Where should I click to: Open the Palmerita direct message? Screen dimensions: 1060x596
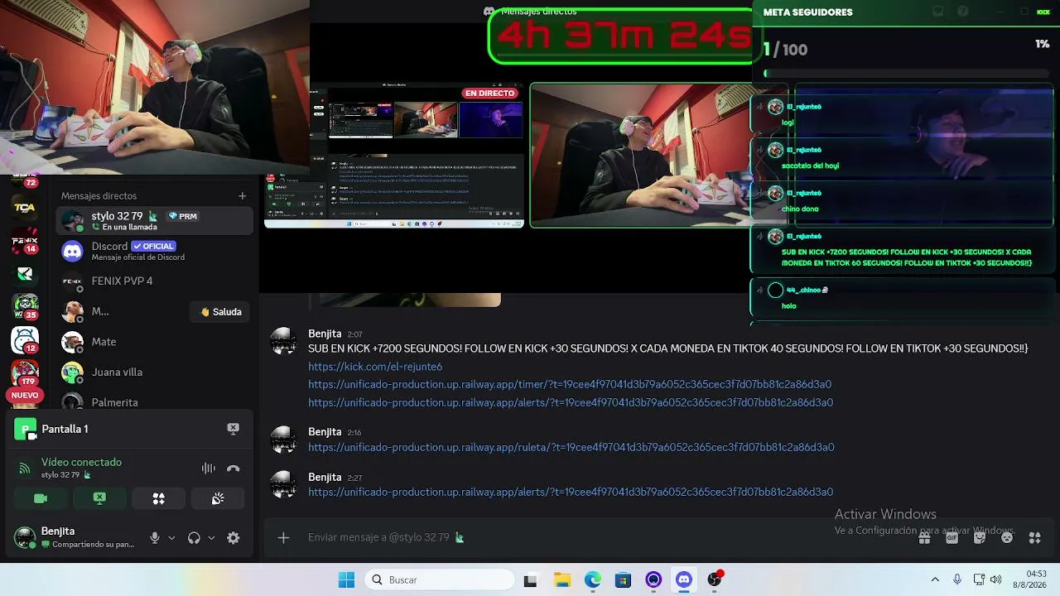tap(154, 402)
